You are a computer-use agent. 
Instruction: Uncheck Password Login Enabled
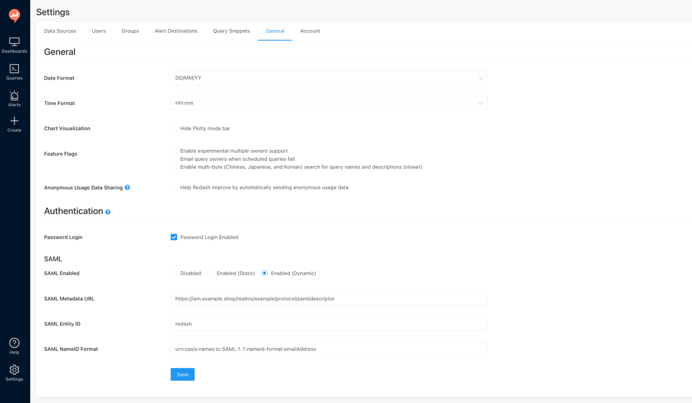pos(174,238)
